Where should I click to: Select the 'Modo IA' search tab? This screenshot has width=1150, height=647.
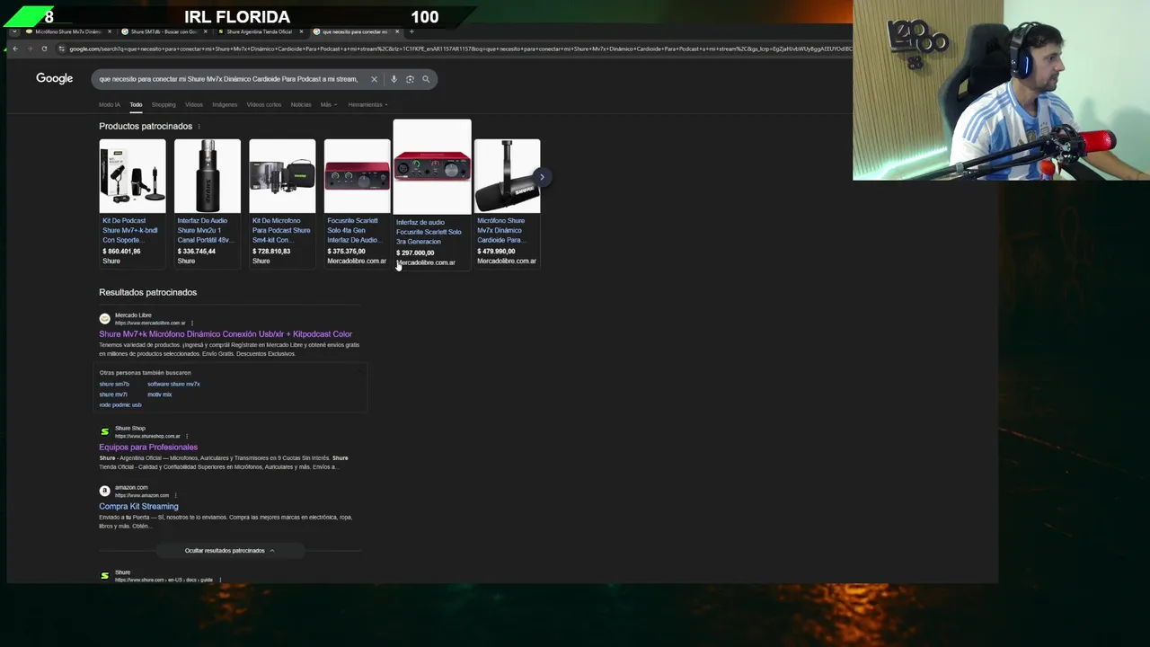(109, 105)
